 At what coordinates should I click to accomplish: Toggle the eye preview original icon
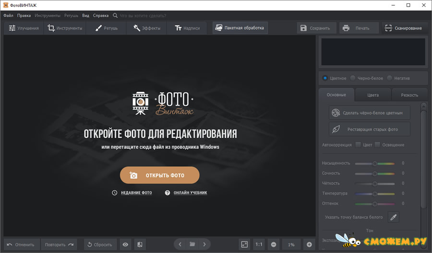[x=125, y=244]
